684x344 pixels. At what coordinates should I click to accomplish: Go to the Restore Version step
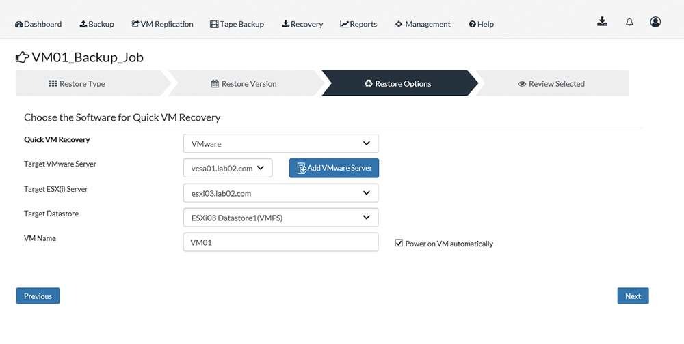point(245,83)
